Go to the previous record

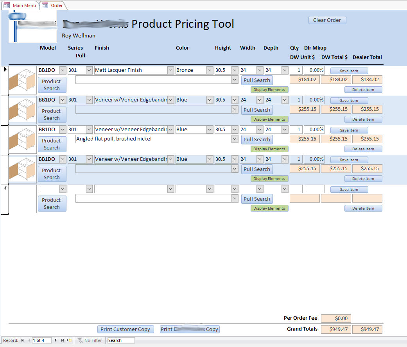point(29,340)
